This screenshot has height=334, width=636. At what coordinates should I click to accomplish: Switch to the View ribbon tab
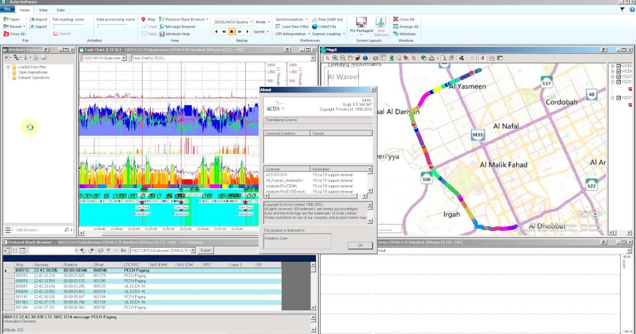coord(43,10)
